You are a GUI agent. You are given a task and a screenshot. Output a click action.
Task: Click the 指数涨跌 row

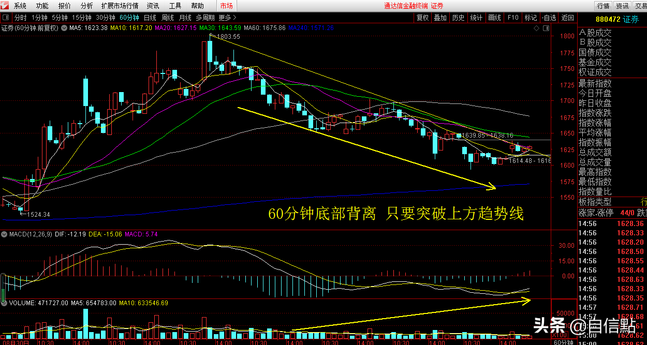595,113
